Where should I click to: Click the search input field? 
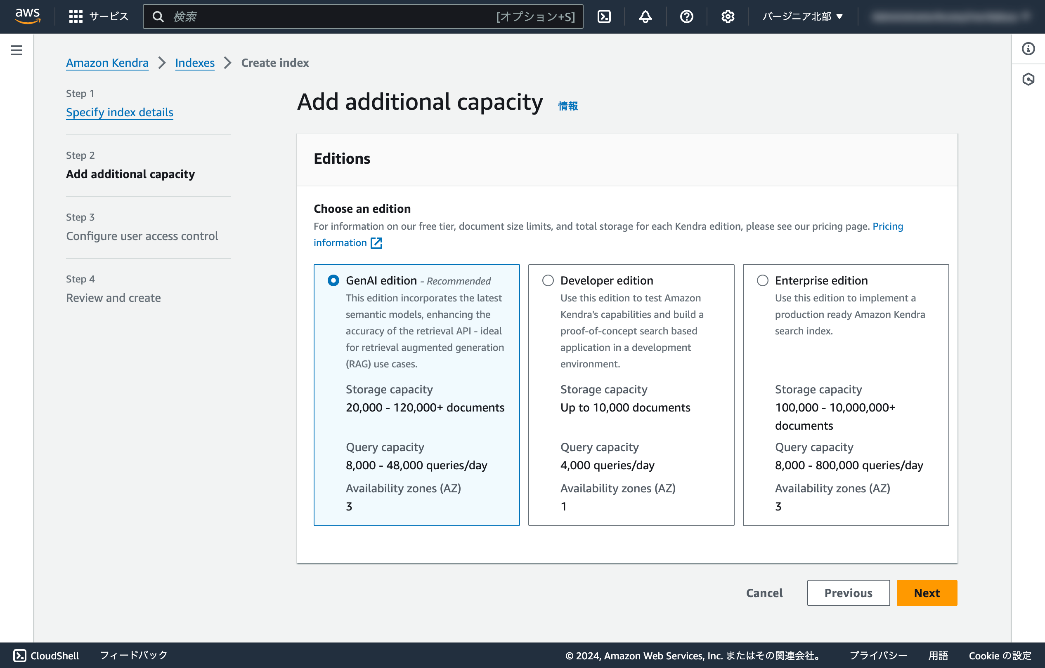point(330,16)
